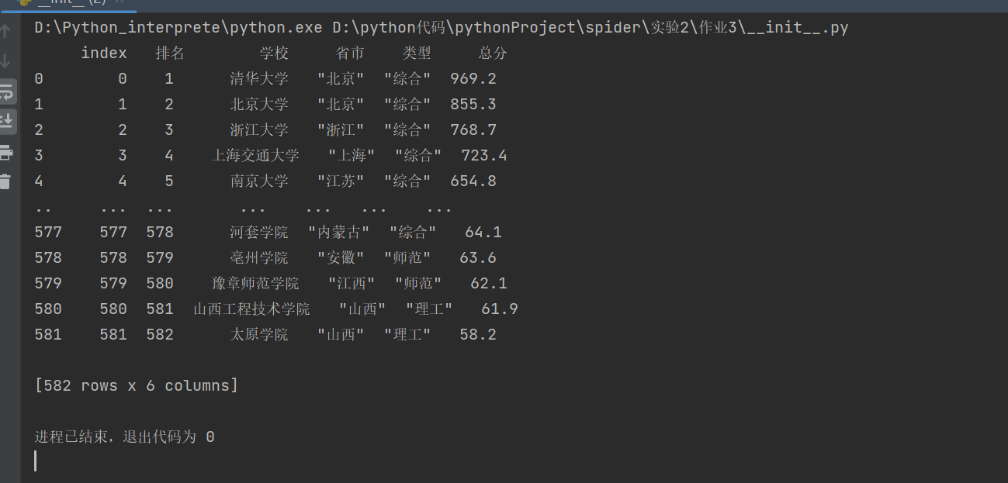Click the python.exe path in command line
The width and height of the screenshot is (1008, 483).
(x=178, y=29)
